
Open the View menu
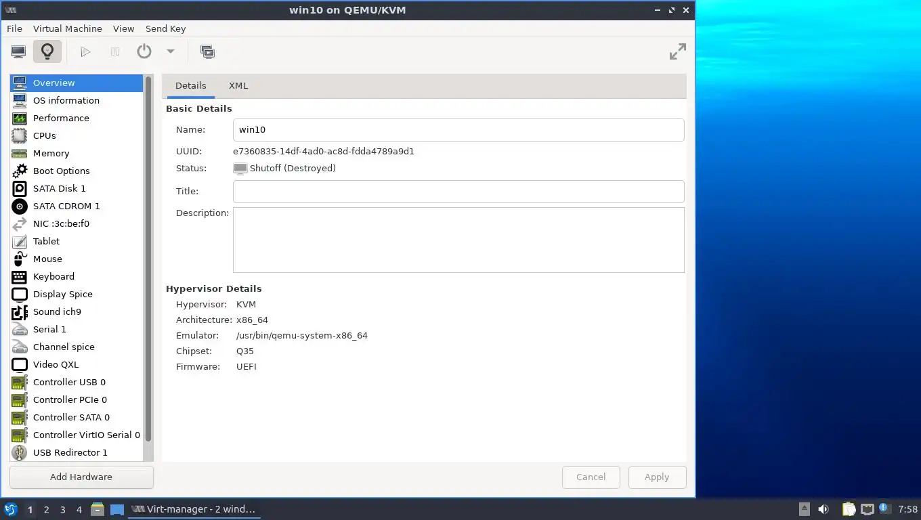123,28
